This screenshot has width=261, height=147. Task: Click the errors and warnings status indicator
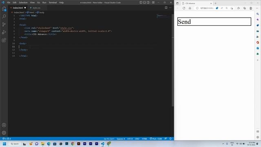tap(7, 139)
